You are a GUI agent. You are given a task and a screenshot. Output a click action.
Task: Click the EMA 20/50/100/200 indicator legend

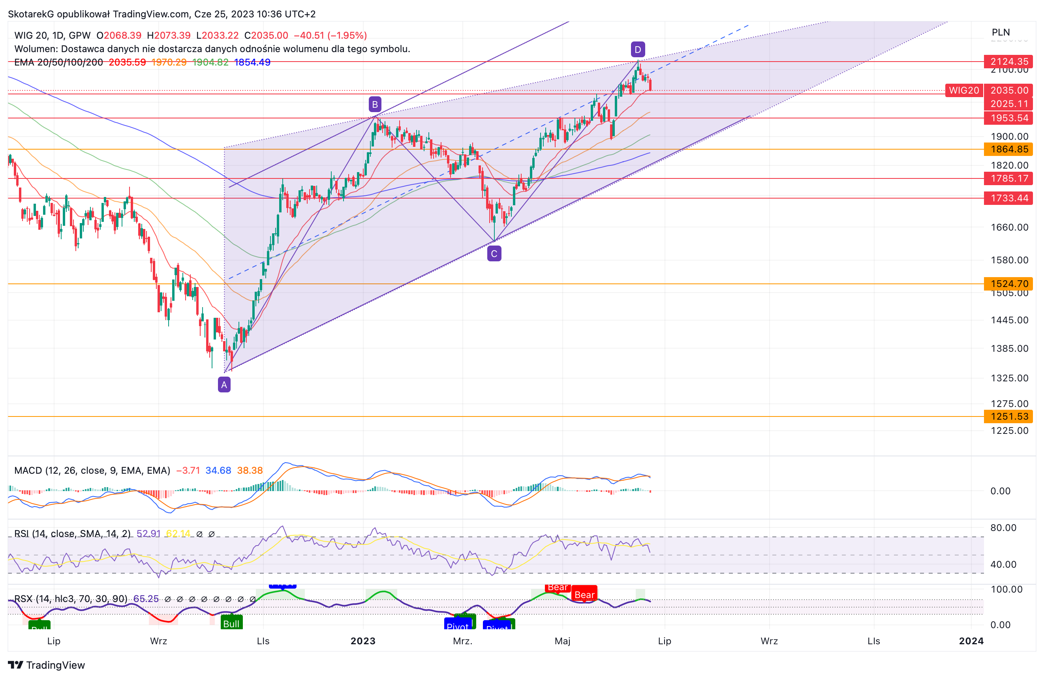coord(58,62)
